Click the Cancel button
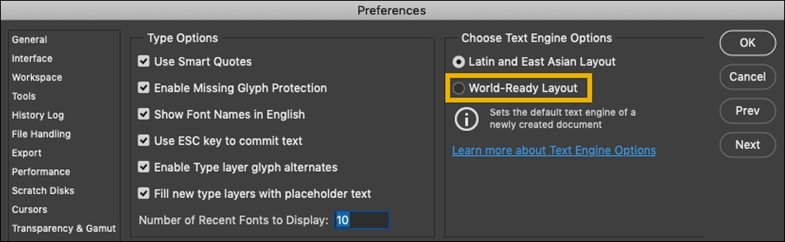This screenshot has height=242, width=785. tap(748, 77)
